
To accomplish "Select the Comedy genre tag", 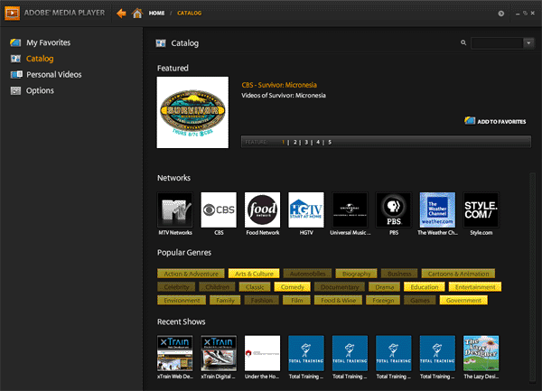I will pyautogui.click(x=293, y=286).
